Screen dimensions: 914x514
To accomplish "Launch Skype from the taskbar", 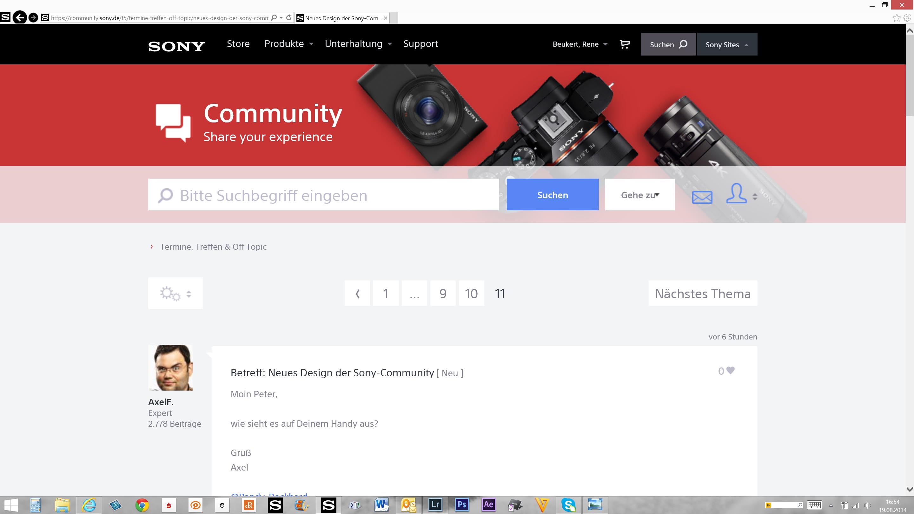I will [x=568, y=504].
